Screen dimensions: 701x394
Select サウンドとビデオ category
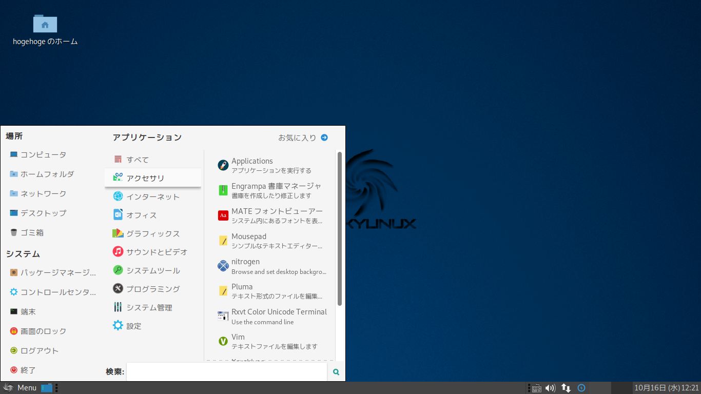[x=153, y=252]
